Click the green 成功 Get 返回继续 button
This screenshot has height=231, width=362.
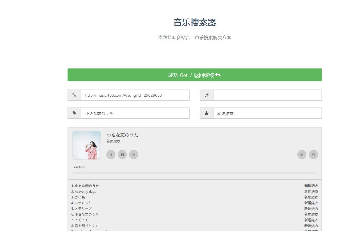pos(194,75)
